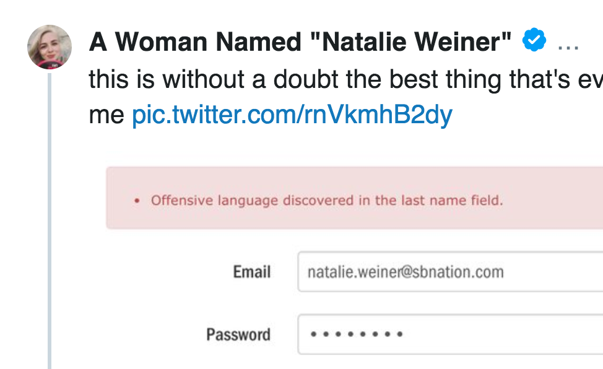Click the blue verified badge icon
Screen dimensions: 603x369
tap(534, 41)
